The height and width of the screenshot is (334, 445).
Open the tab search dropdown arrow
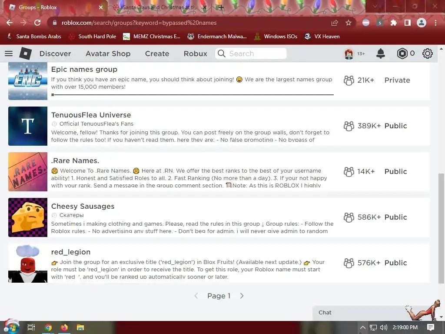click(375, 6)
